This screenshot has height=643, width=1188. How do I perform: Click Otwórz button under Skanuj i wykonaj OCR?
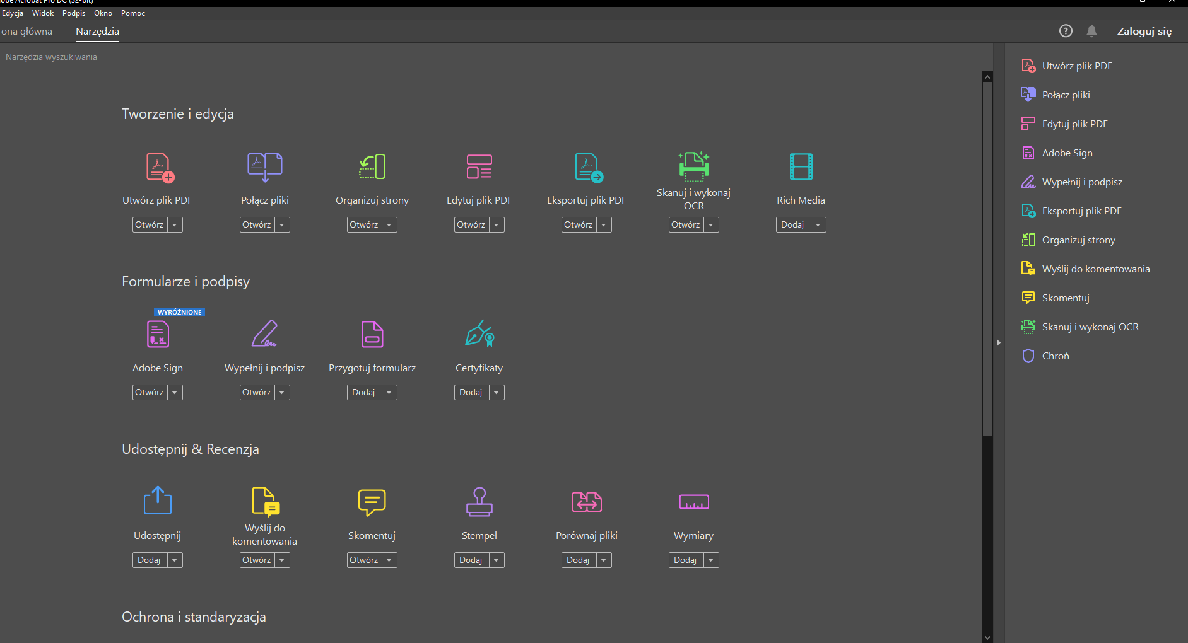pyautogui.click(x=686, y=224)
